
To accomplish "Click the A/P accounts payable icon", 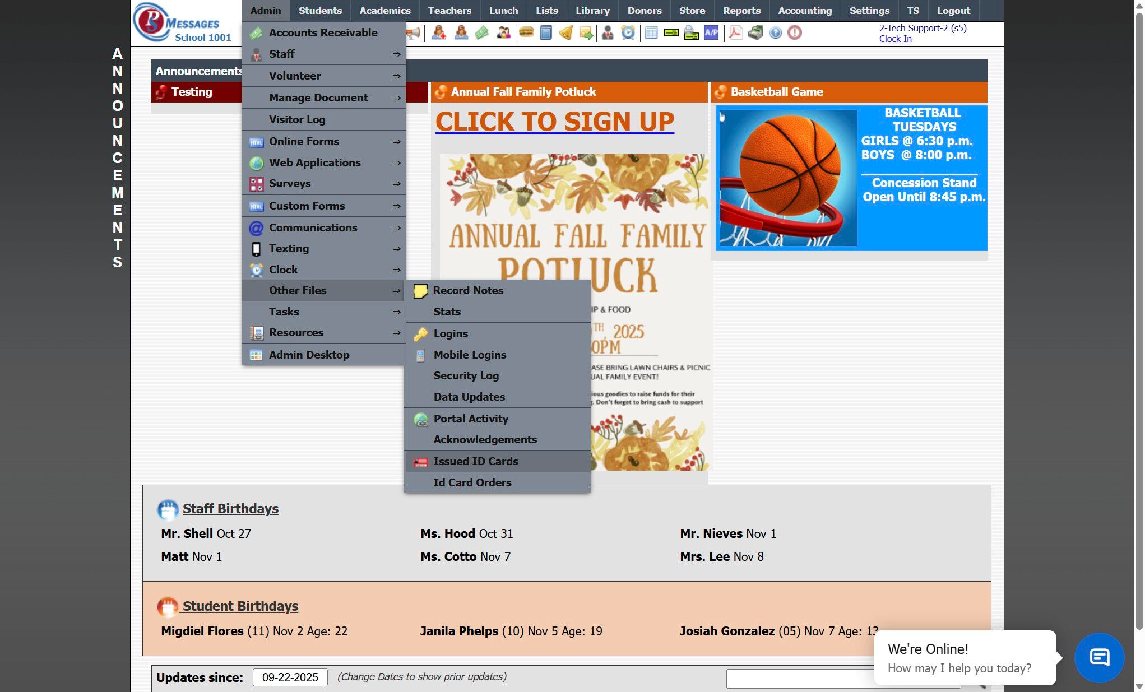I will 711,33.
